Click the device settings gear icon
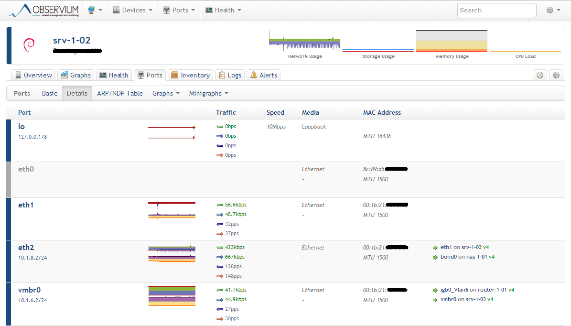 click(x=556, y=75)
